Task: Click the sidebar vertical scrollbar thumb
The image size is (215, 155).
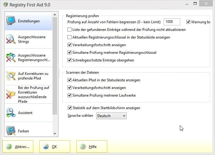Action: coord(55,66)
